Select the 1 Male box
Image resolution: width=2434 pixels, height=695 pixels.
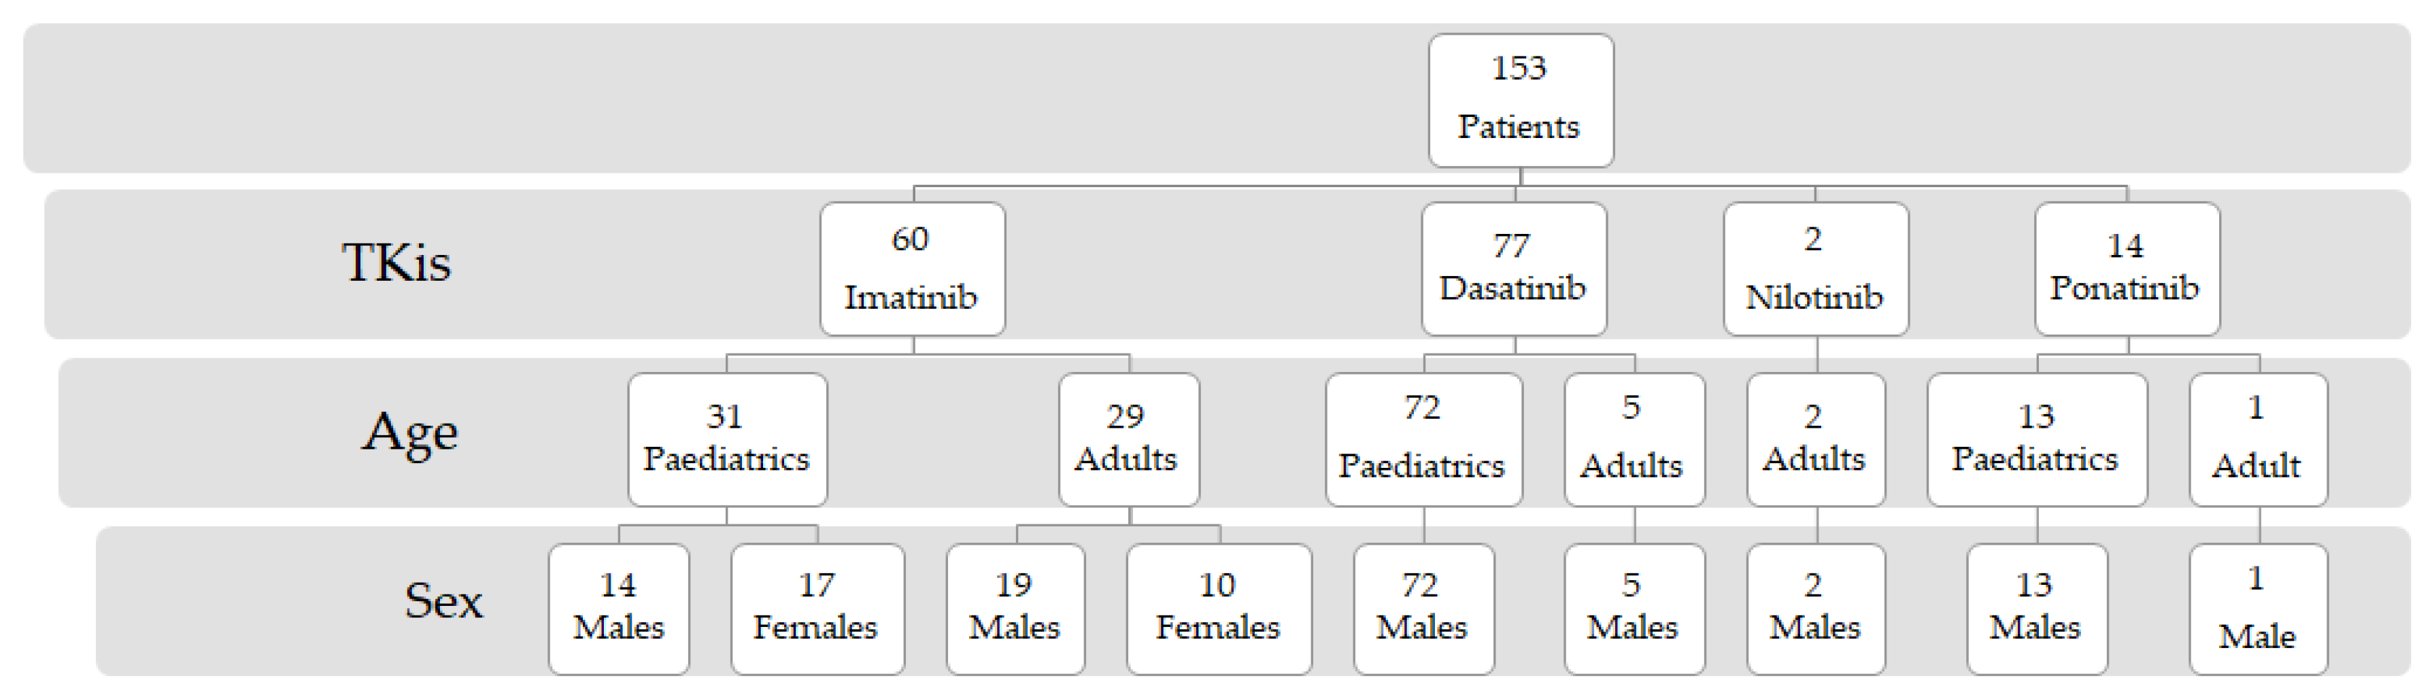2257,608
